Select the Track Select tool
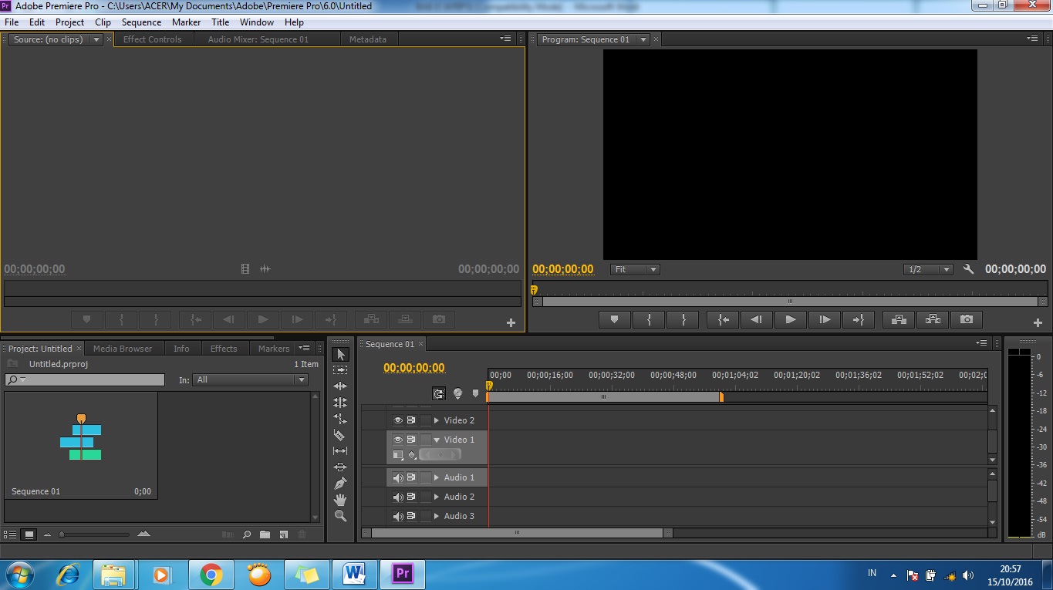This screenshot has height=590, width=1053. pos(340,370)
